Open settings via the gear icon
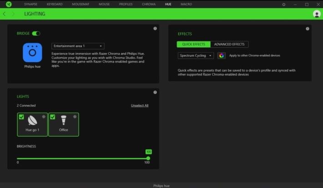The height and width of the screenshot is (188, 323). 284,5
